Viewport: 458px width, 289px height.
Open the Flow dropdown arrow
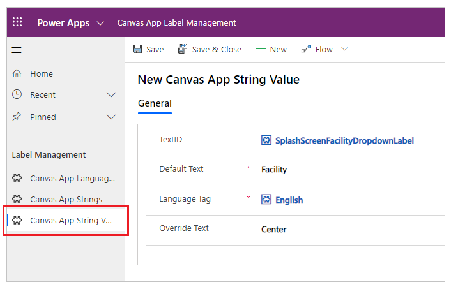click(x=345, y=49)
